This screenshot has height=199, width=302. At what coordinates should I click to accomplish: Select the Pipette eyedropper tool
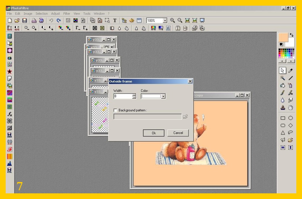pos(290,70)
